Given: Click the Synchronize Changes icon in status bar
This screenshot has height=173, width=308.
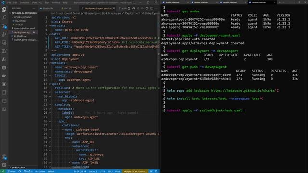Looking at the screenshot, I should tap(20, 171).
